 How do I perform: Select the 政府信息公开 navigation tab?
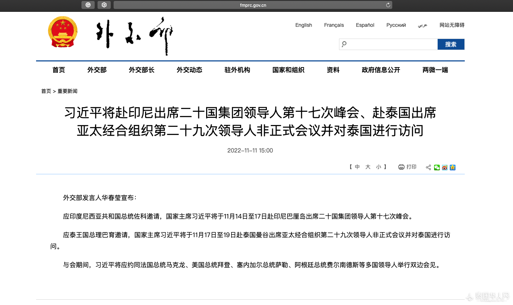(381, 70)
